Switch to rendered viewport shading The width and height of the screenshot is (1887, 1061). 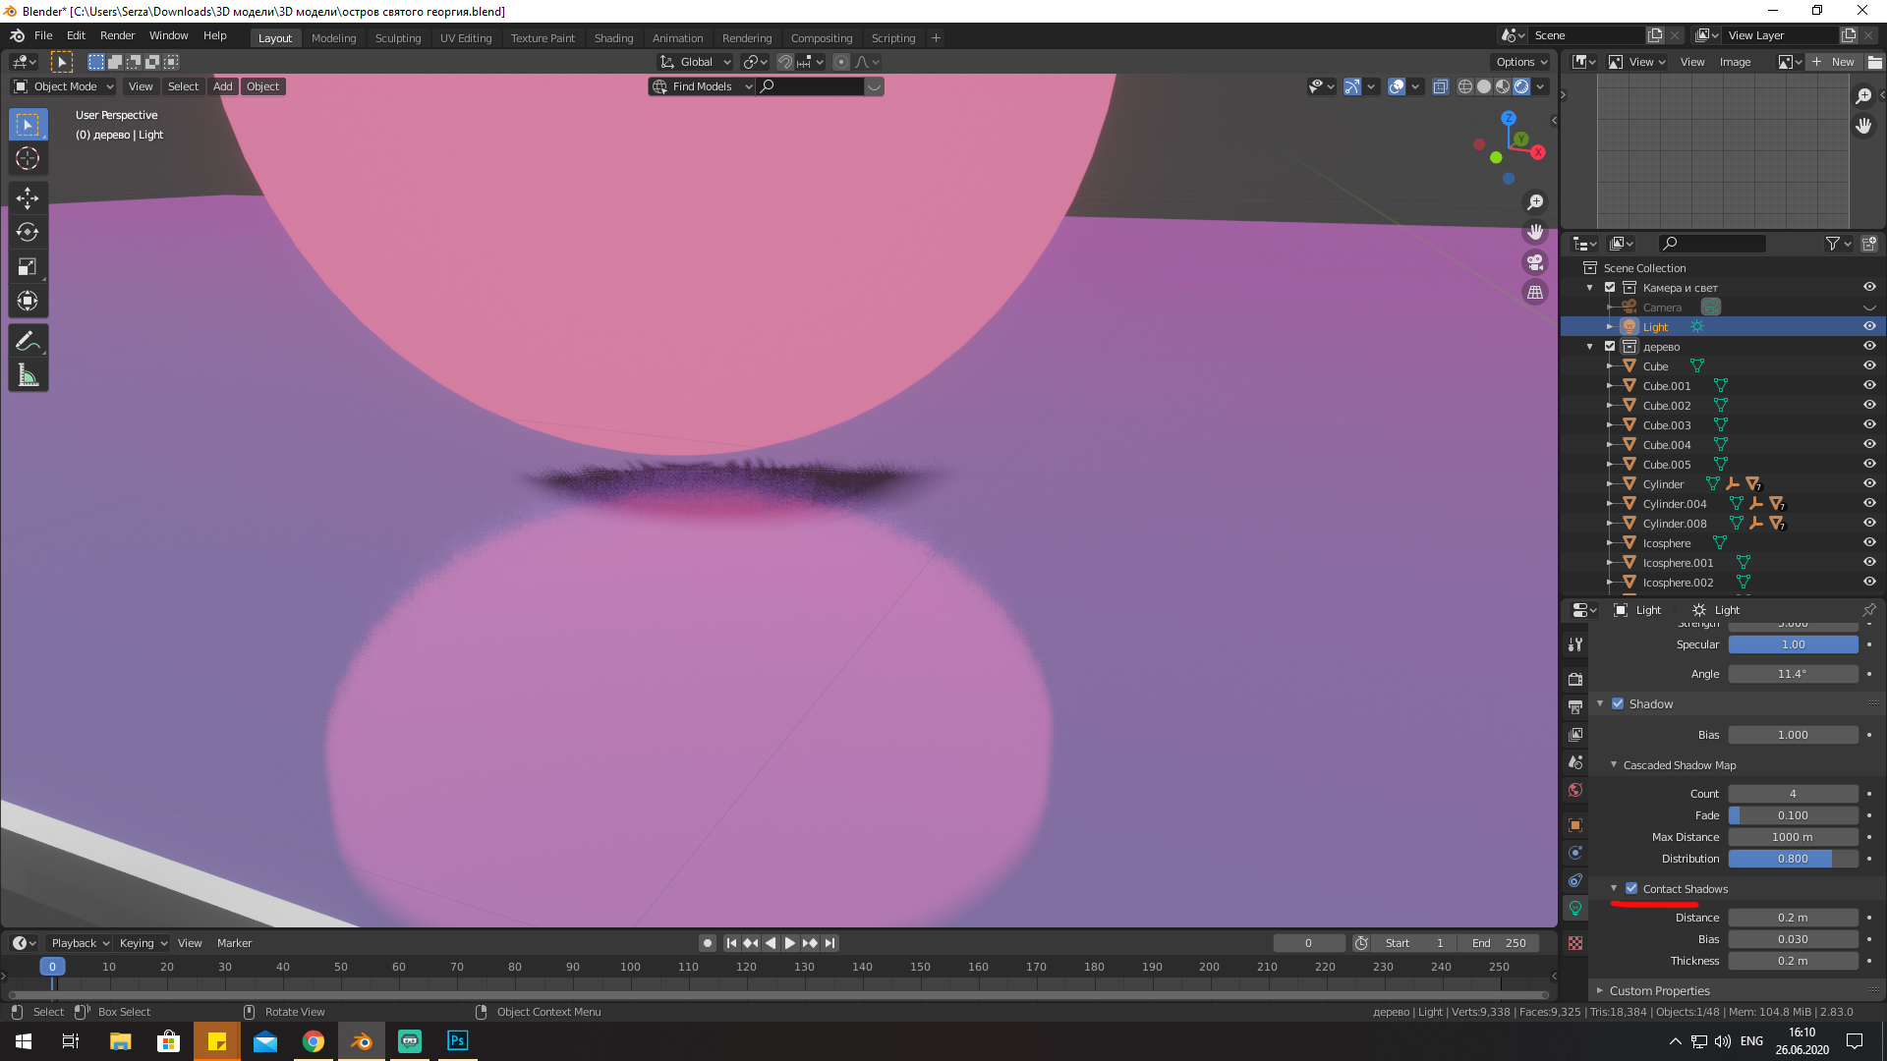coord(1521,86)
